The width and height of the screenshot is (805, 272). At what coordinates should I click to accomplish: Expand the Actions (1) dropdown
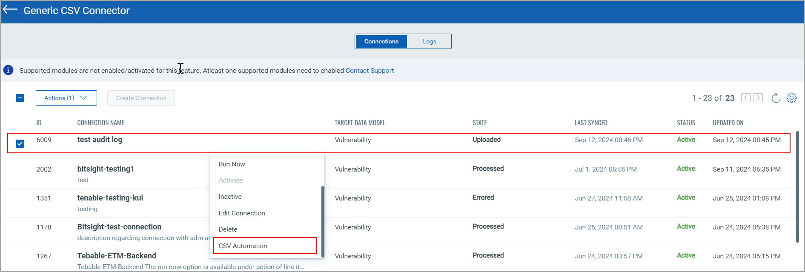coord(66,98)
